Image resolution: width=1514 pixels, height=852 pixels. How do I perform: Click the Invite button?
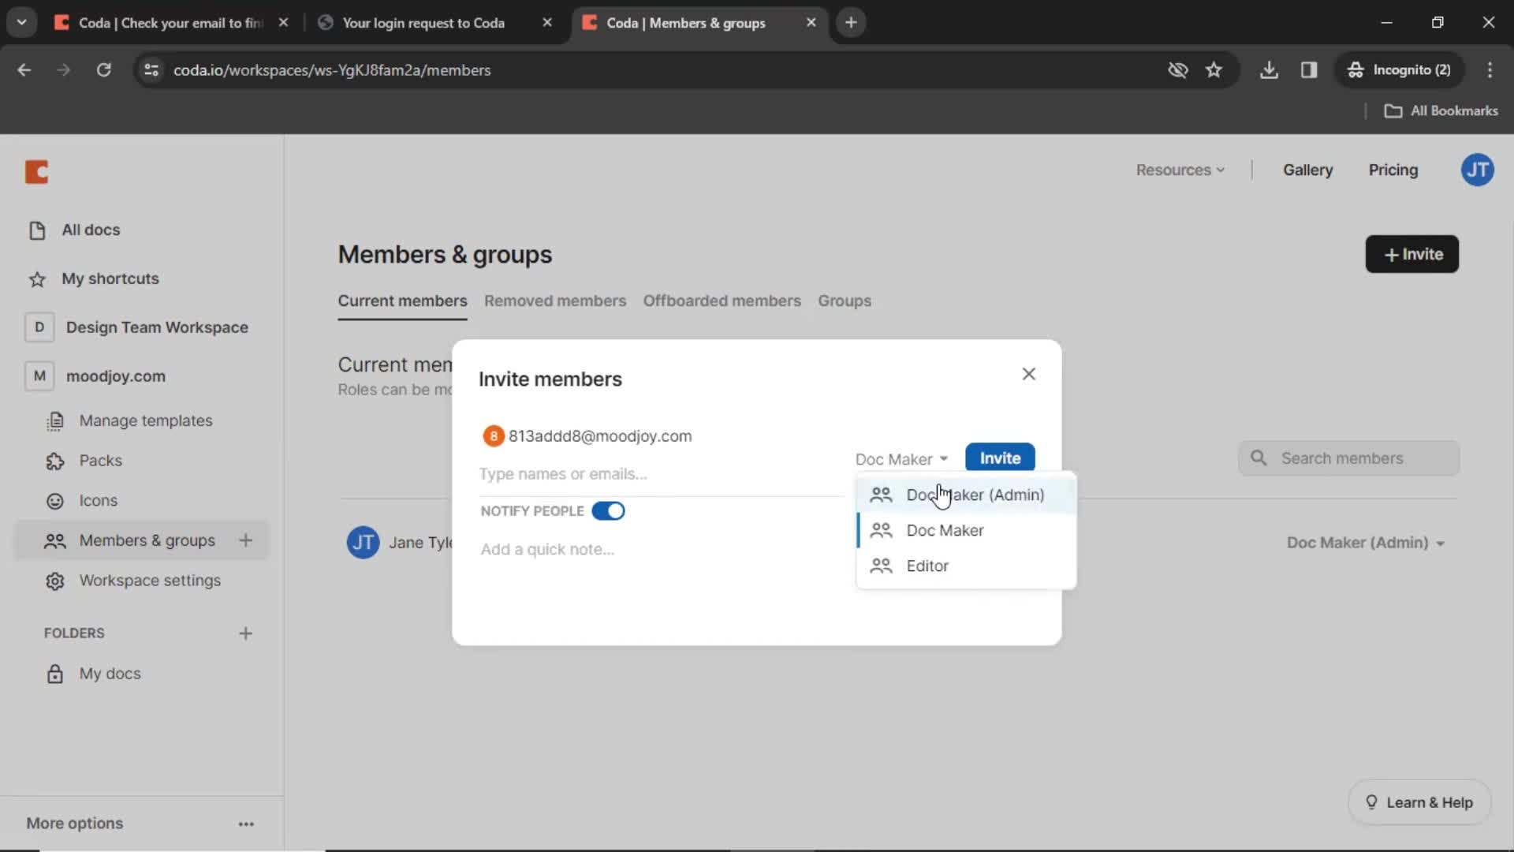coord(999,458)
